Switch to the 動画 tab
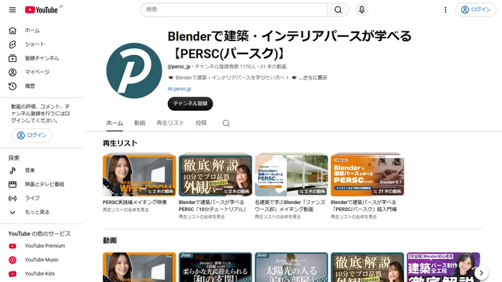This screenshot has height=282, width=502. (139, 123)
